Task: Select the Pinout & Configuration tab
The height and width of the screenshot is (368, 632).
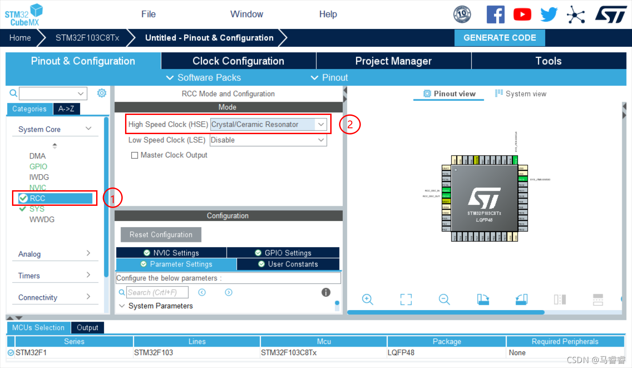Action: pos(83,61)
